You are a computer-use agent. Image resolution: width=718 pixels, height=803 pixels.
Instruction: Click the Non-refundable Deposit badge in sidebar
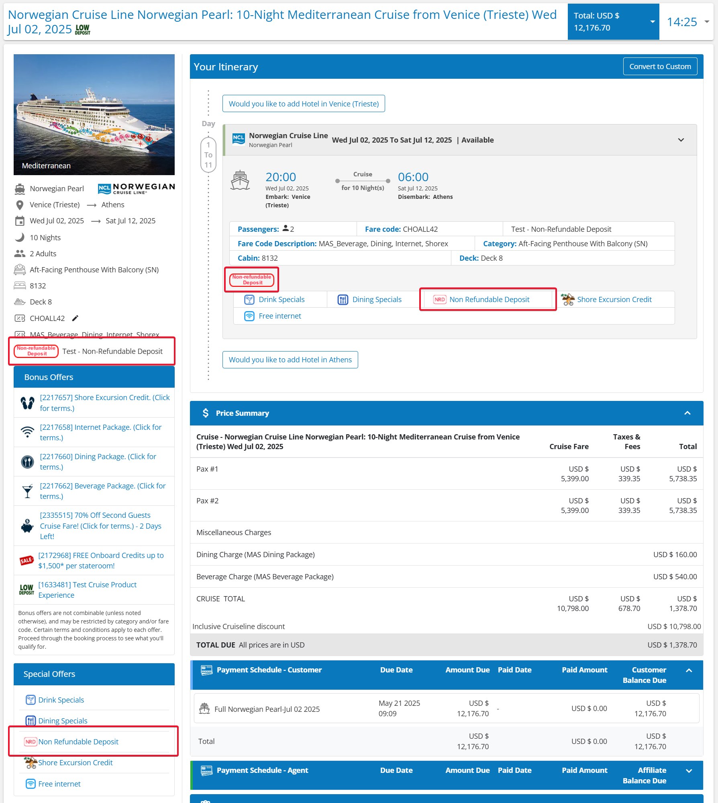pos(36,351)
